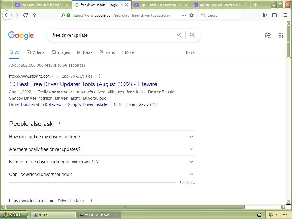Click the horizontal scrollbar thumb
Viewport: 292px width, 219px height.
[125, 207]
